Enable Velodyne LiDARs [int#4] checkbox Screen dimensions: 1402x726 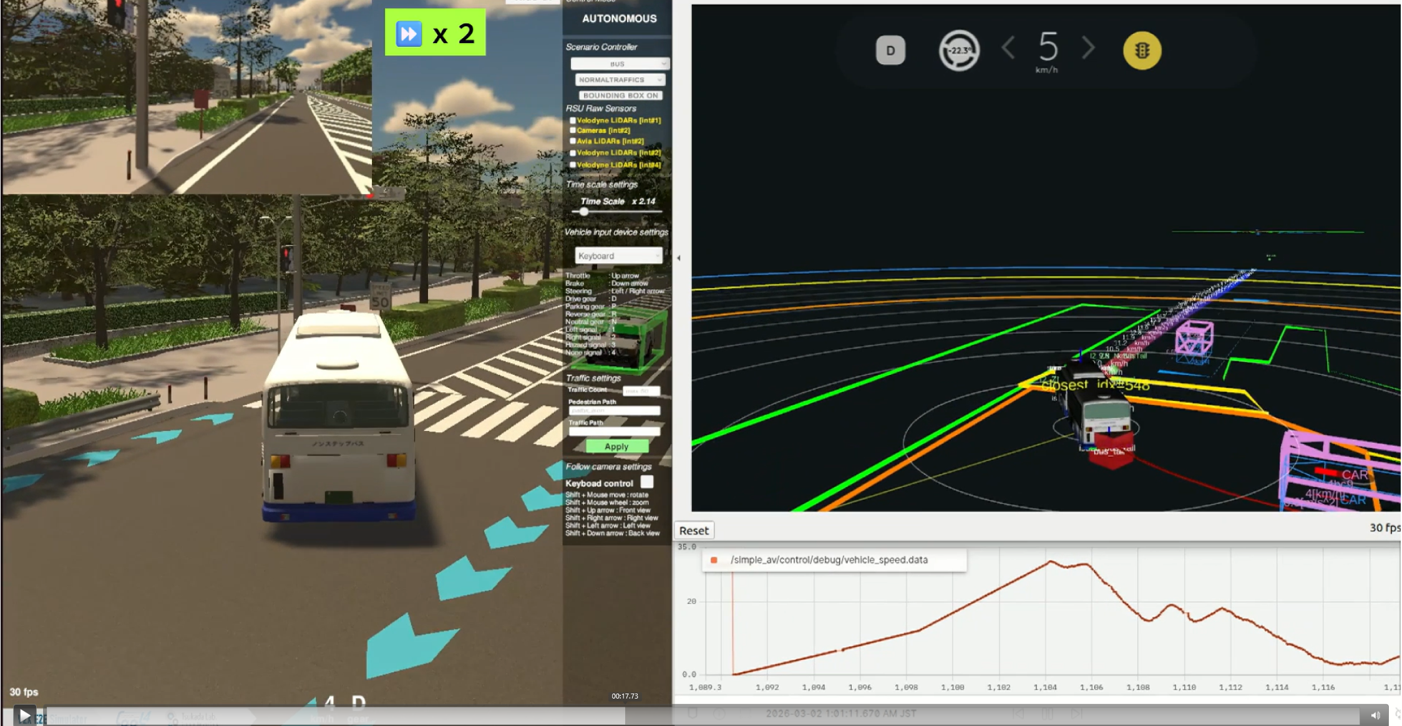[x=573, y=165]
